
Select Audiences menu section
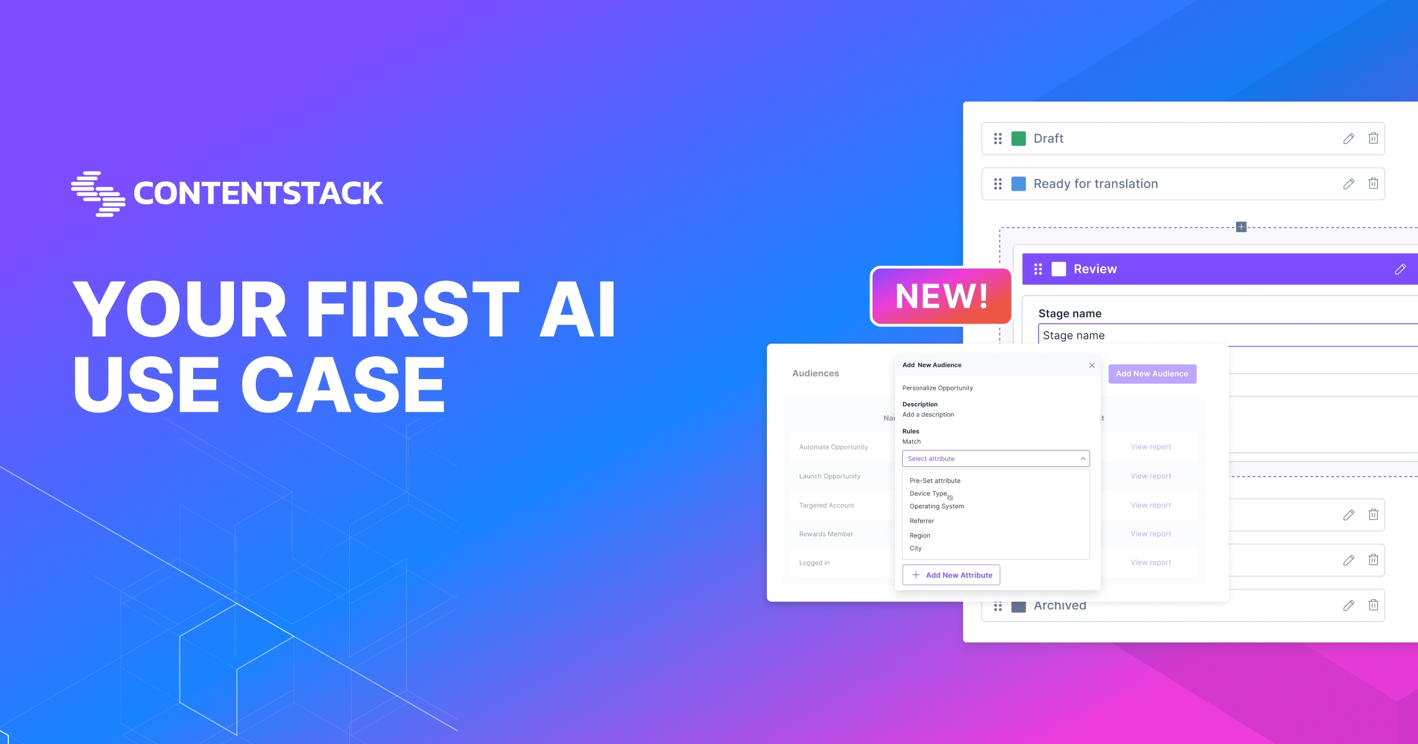click(x=813, y=373)
